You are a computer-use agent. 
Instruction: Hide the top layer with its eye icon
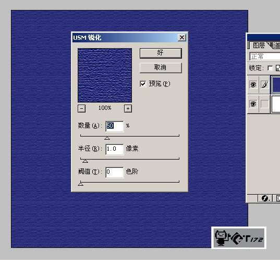pyautogui.click(x=253, y=85)
